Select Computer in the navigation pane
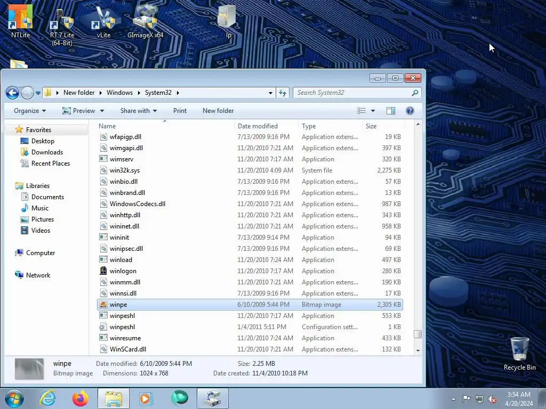This screenshot has height=409, width=546. (41, 253)
